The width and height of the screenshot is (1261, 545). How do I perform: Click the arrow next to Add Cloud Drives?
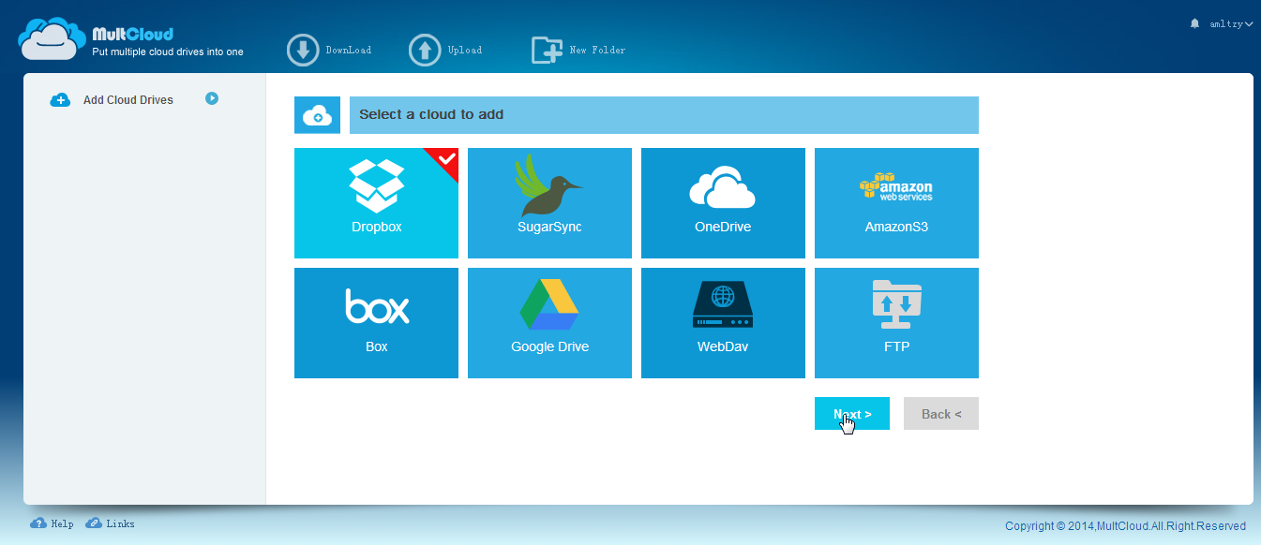[212, 97]
